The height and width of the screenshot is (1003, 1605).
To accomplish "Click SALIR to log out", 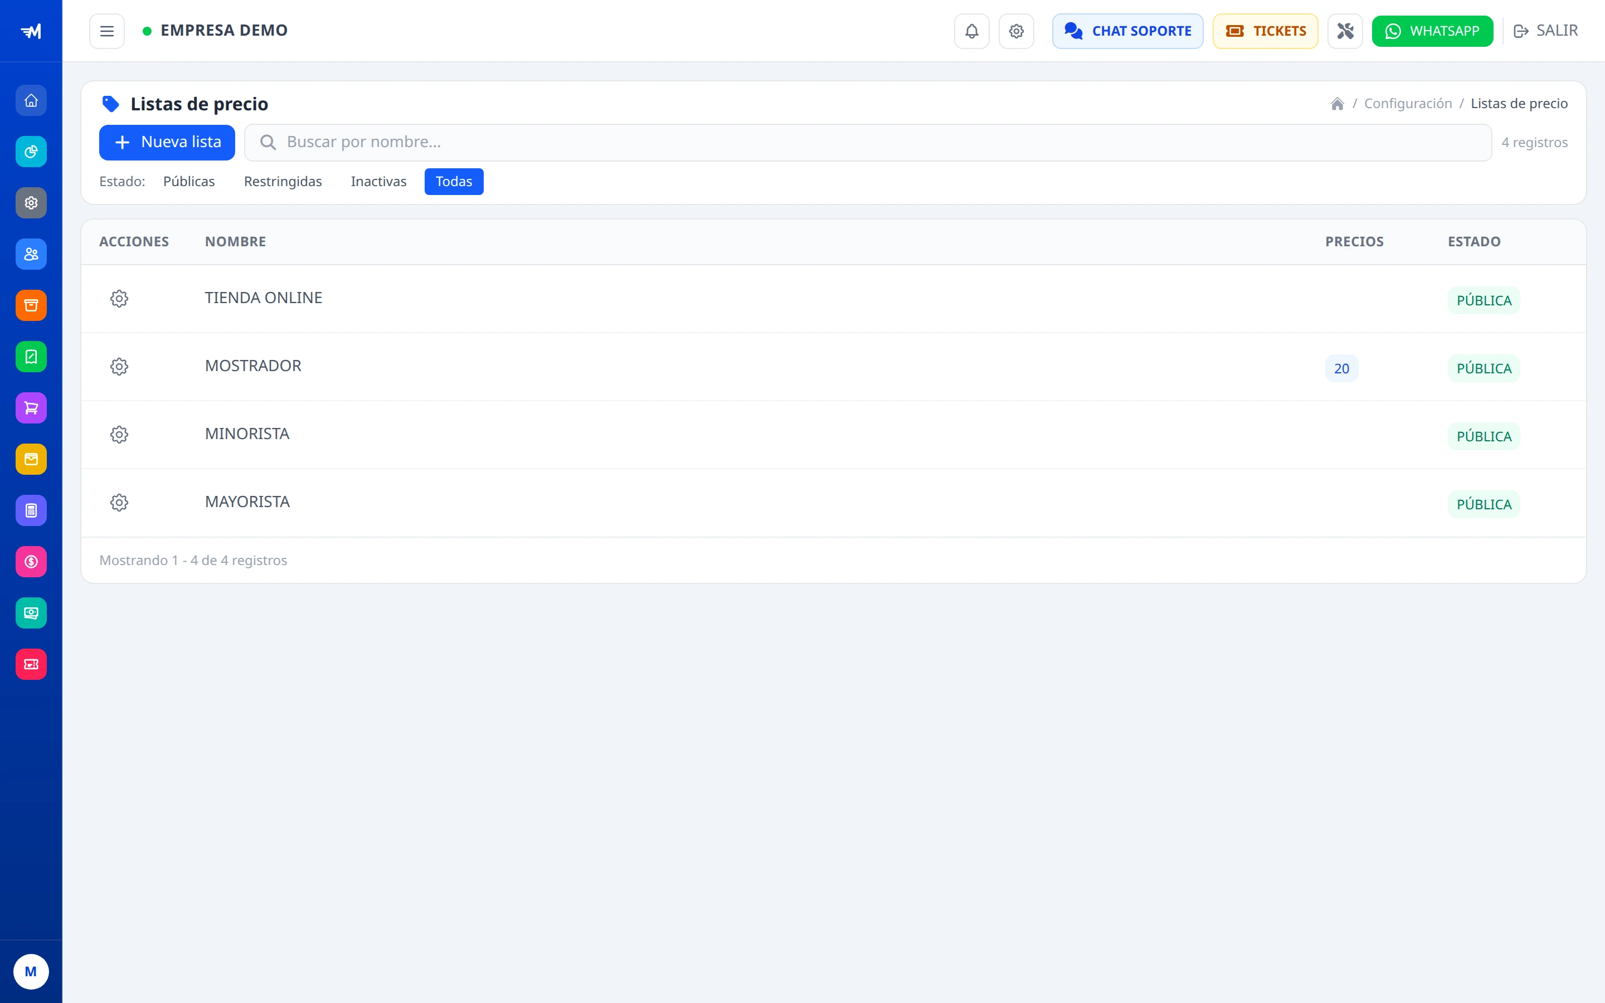I will click(1546, 31).
